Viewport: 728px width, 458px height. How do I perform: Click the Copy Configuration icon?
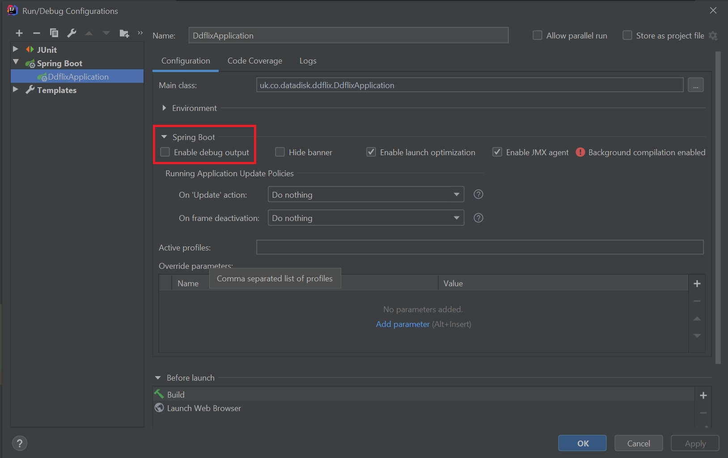coord(54,33)
